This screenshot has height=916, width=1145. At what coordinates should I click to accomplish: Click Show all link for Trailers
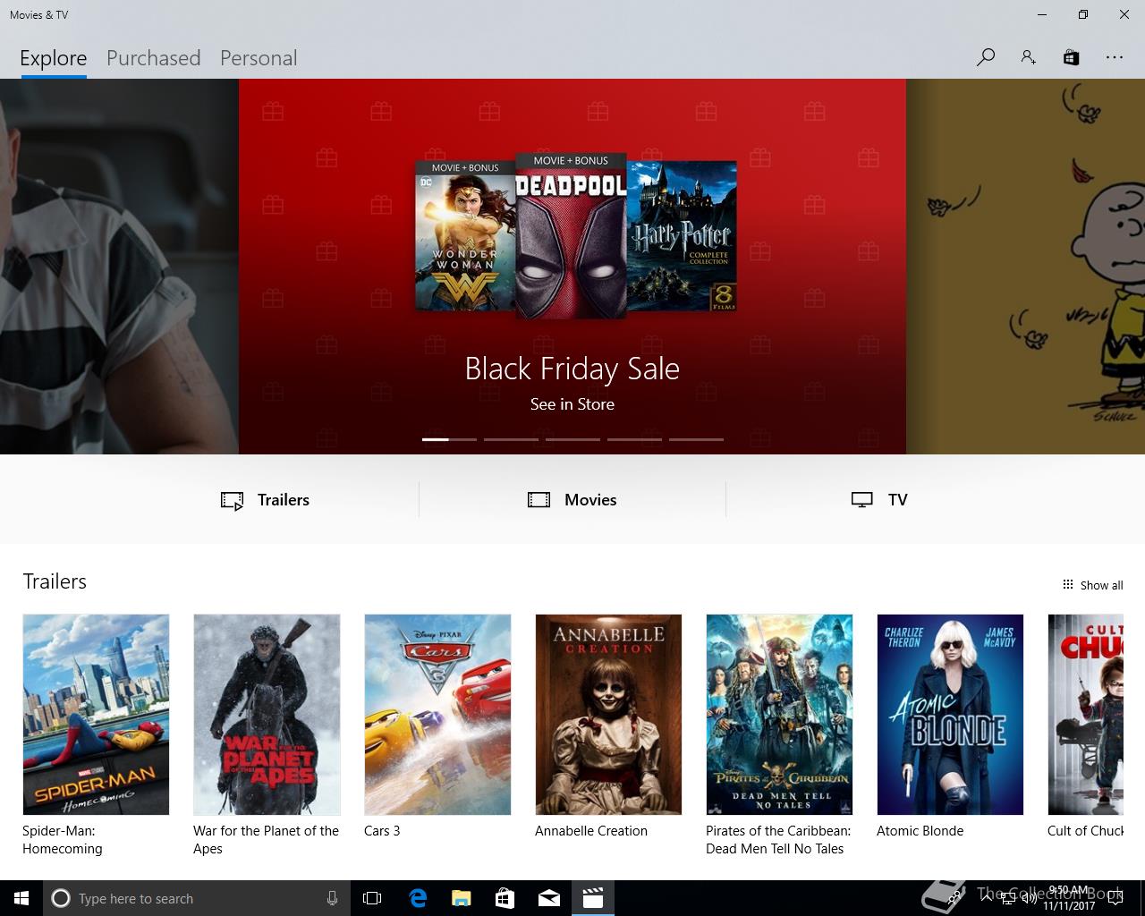pyautogui.click(x=1101, y=585)
